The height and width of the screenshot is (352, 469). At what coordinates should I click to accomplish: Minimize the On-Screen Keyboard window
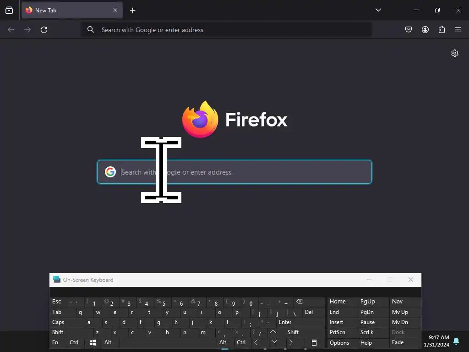pyautogui.click(x=369, y=280)
